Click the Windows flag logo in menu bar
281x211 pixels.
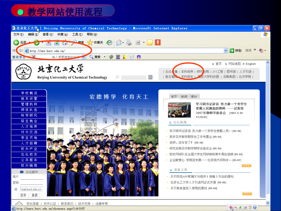pos(265,34)
